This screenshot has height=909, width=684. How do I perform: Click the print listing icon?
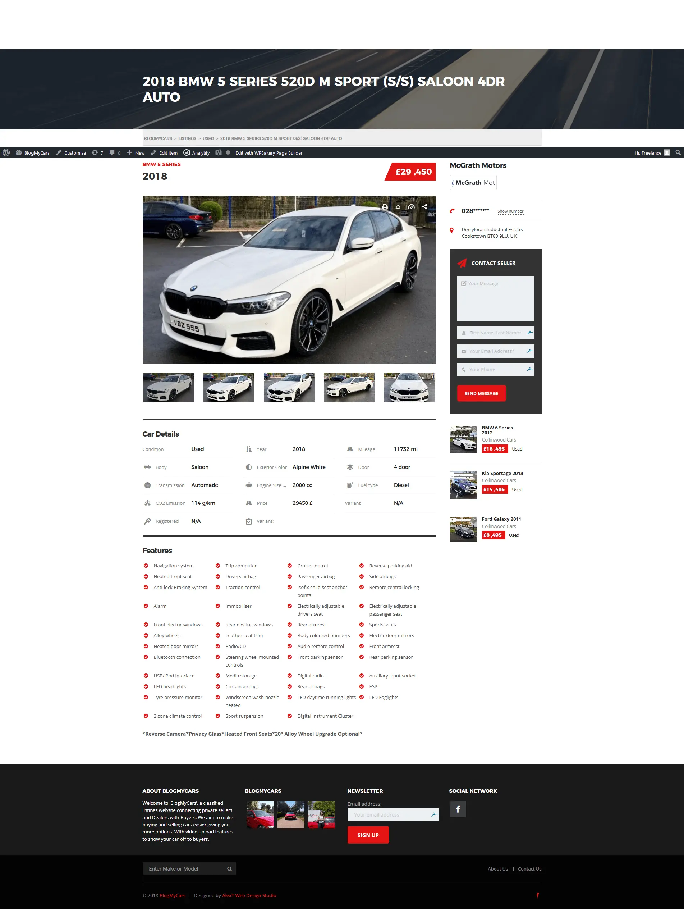pos(385,207)
